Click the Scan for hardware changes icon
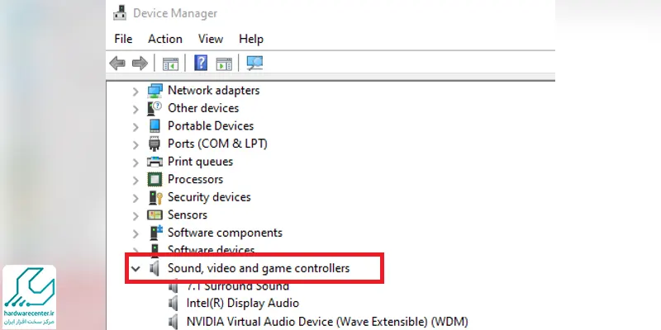The width and height of the screenshot is (661, 330). (255, 64)
